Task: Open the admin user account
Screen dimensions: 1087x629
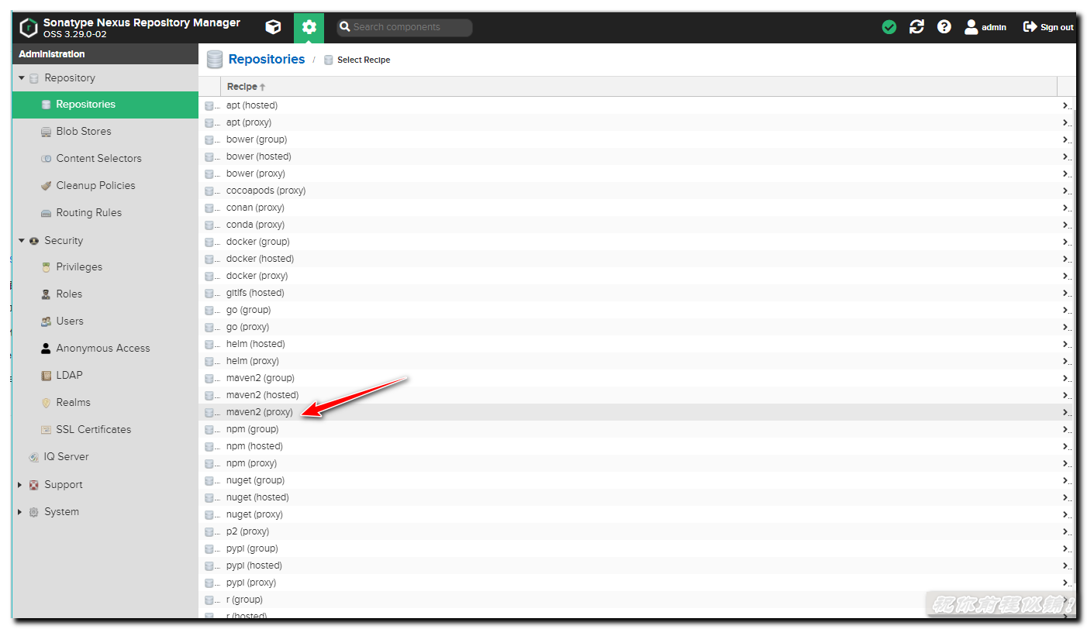Action: pyautogui.click(x=985, y=27)
